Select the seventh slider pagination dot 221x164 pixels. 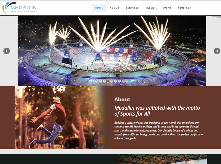coord(119,81)
